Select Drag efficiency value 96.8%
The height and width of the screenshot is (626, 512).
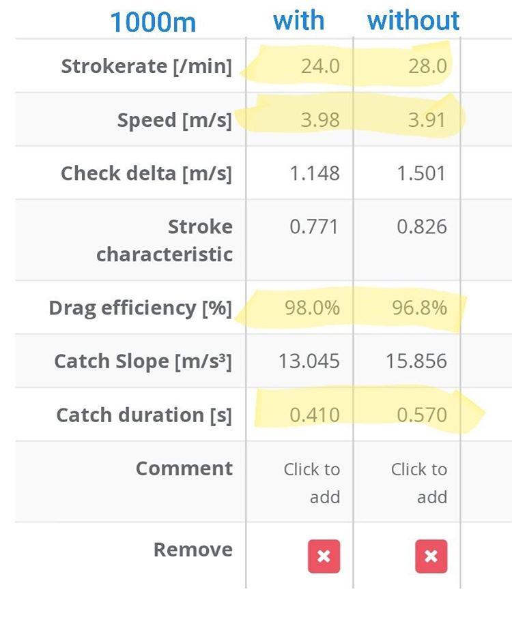point(419,308)
